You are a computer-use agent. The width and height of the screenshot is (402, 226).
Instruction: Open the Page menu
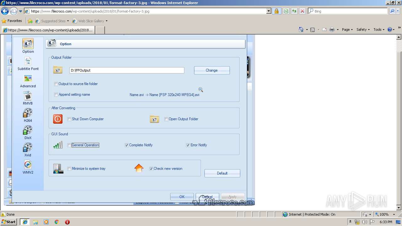pyautogui.click(x=347, y=30)
